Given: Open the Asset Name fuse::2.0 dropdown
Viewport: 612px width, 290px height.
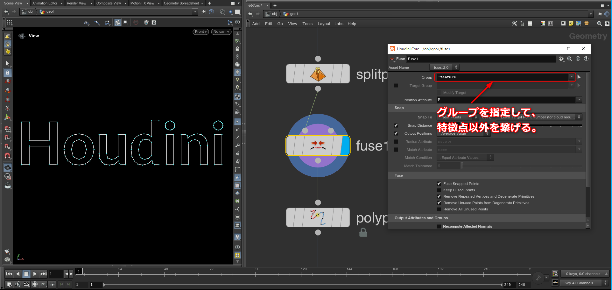Looking at the screenshot, I should [x=444, y=67].
